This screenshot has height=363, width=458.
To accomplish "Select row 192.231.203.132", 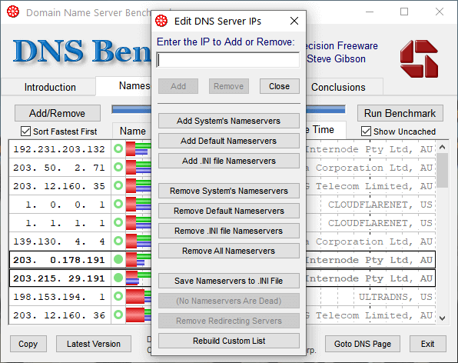I will [x=59, y=149].
